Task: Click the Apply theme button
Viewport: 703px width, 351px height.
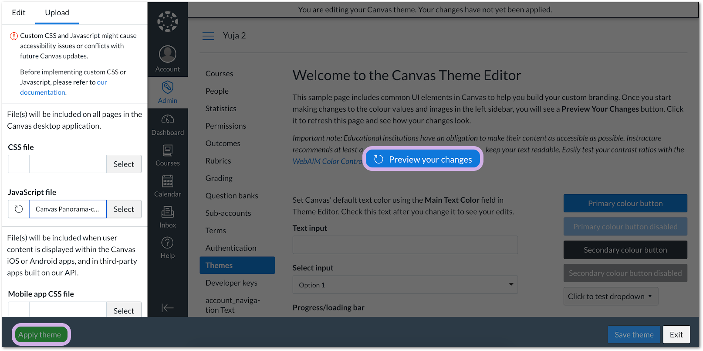Action: pos(40,335)
